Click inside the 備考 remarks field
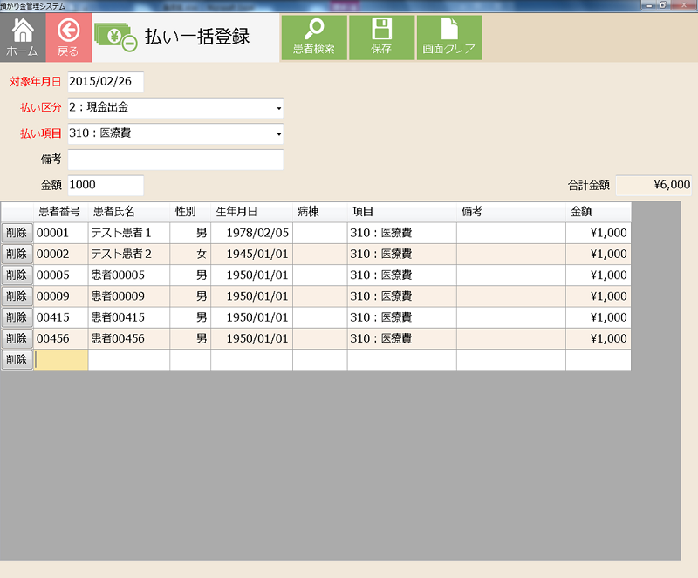698x578 pixels. [x=174, y=160]
